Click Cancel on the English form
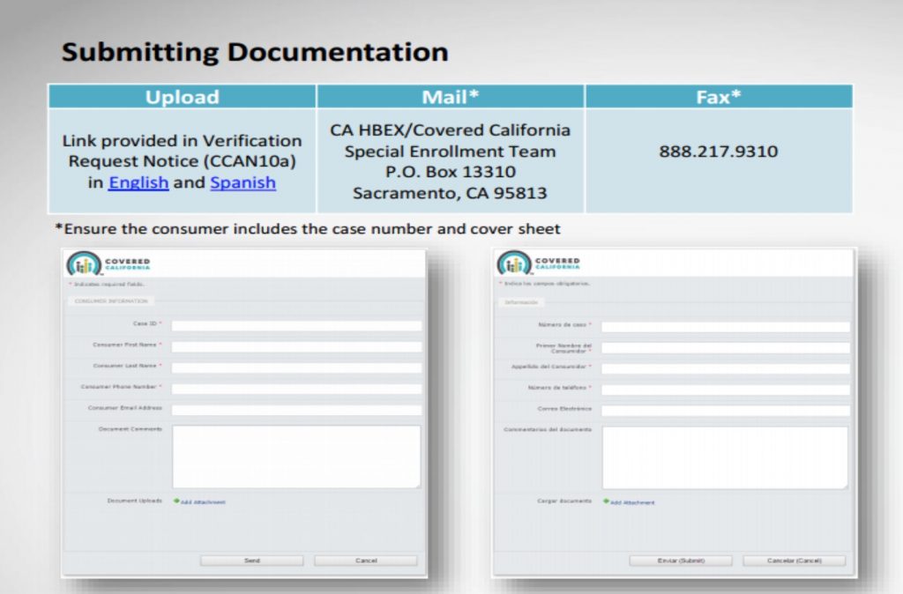903x594 pixels. pos(365,560)
